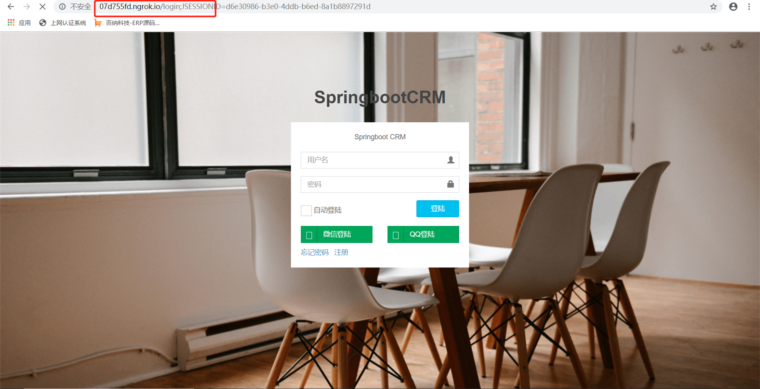
Task: Click the browser forward arrow
Action: pos(27,7)
